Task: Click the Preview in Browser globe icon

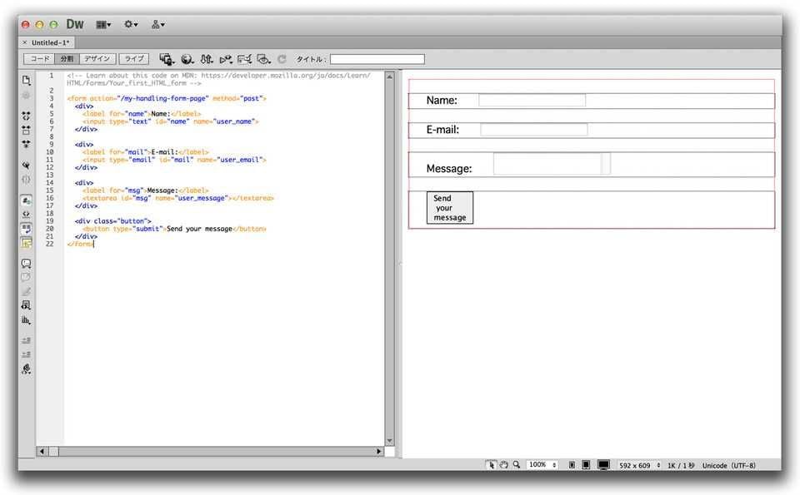Action: pyautogui.click(x=187, y=59)
